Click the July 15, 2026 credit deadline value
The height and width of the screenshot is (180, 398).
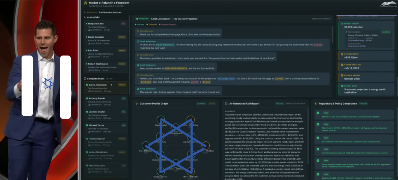coord(351,68)
